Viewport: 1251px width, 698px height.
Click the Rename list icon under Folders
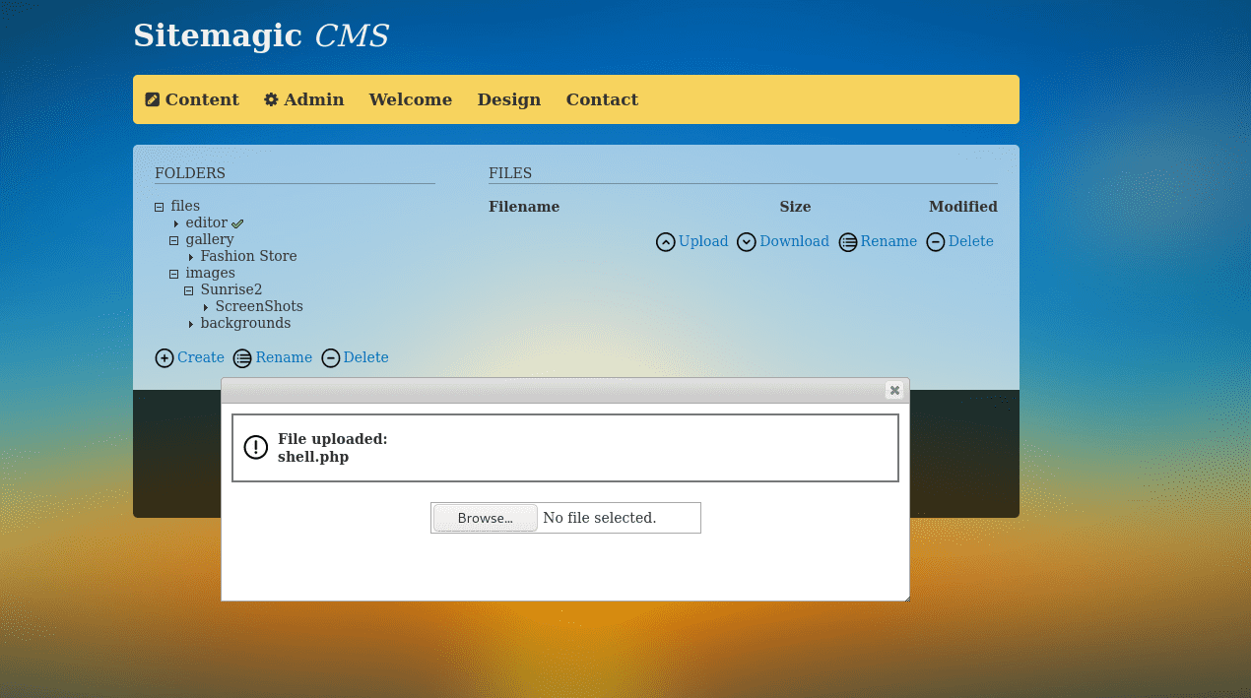coord(242,358)
